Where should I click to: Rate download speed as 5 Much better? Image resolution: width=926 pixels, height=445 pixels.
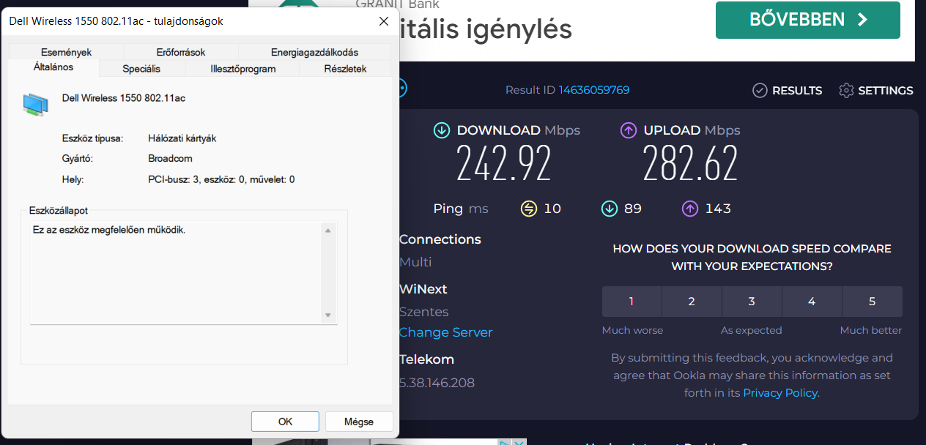tap(872, 302)
